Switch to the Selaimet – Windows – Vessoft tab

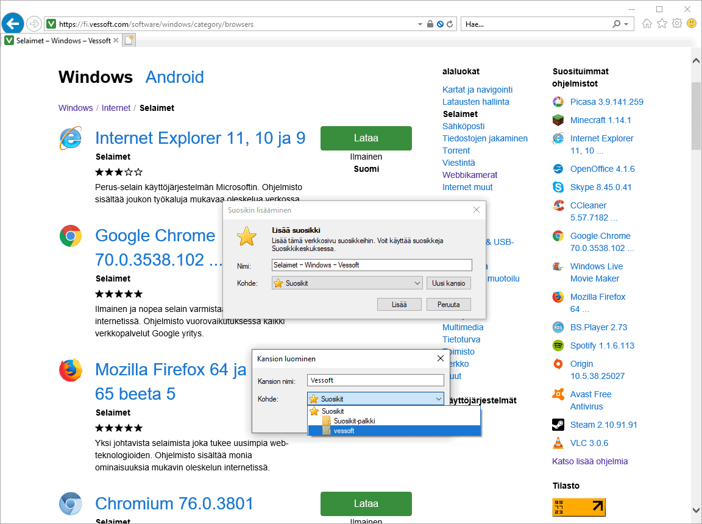(x=62, y=41)
